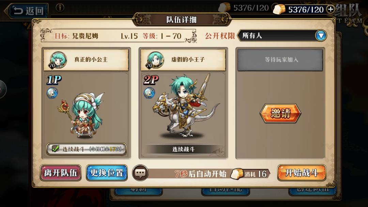Screen dimensions: 368x207
Task: Click the 等待玩家加入 empty slot header
Action: click(x=280, y=60)
